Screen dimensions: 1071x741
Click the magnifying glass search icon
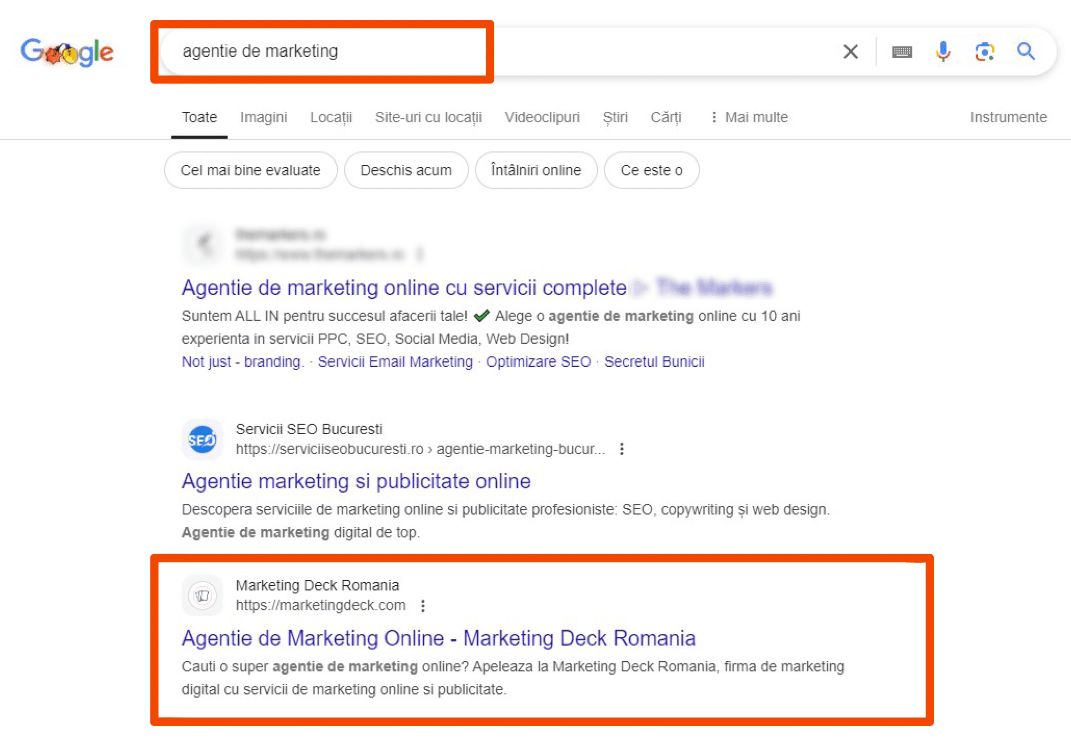[1025, 51]
